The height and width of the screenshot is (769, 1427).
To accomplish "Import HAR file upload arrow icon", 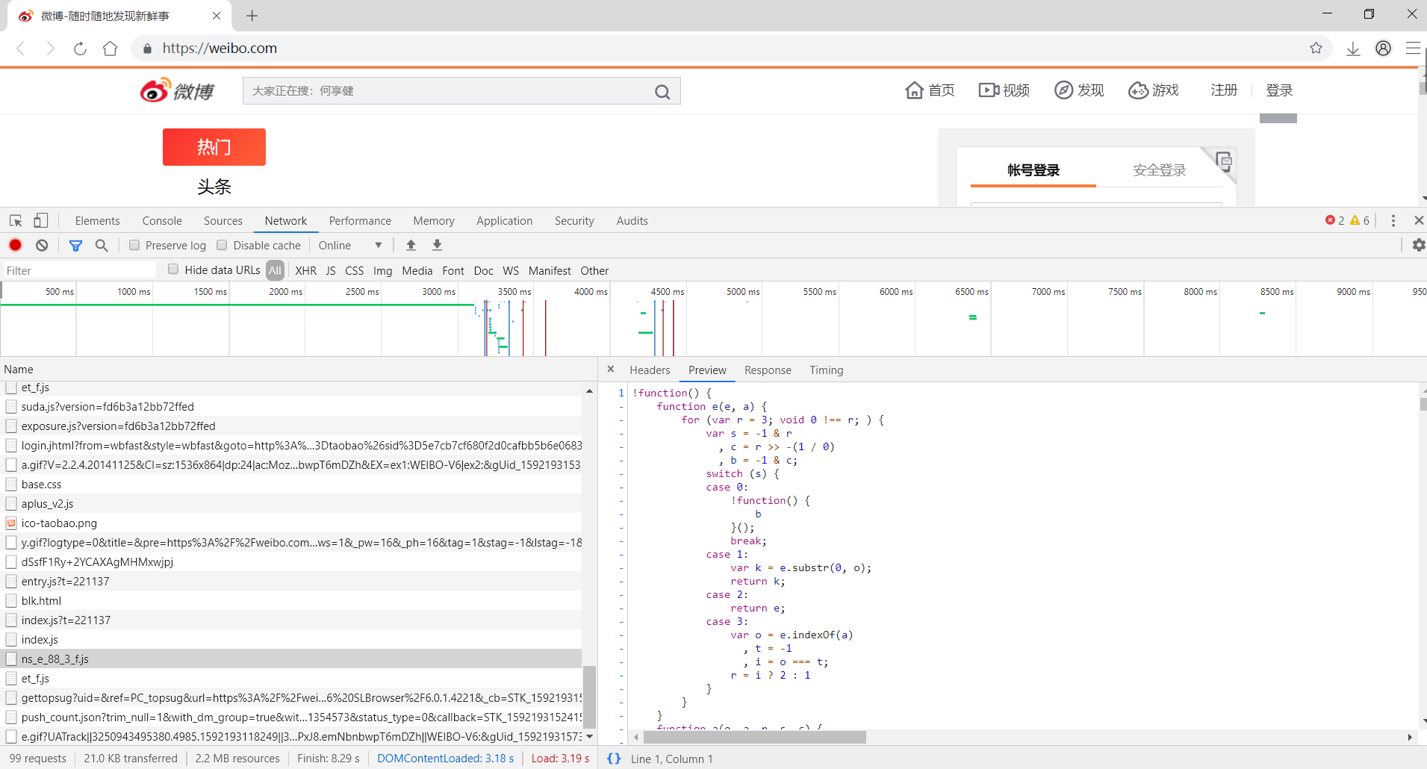I will tap(411, 245).
